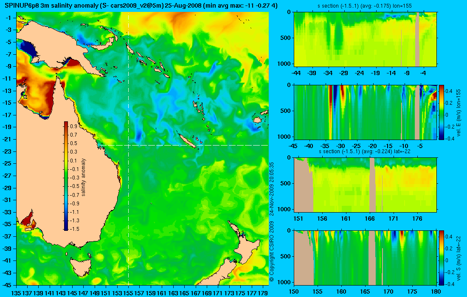The width and height of the screenshot is (467, 297).
Task: Click the 0.5 tick on salinity color bar
Action: click(x=73, y=143)
